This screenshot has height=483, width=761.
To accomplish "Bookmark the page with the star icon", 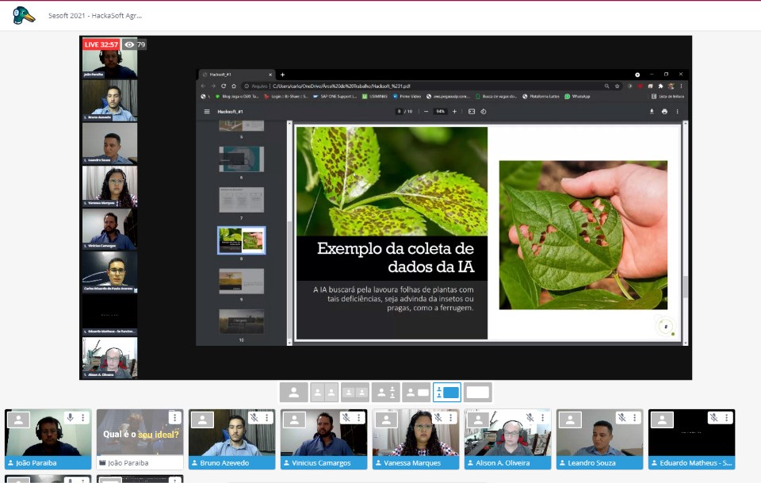I will 618,86.
